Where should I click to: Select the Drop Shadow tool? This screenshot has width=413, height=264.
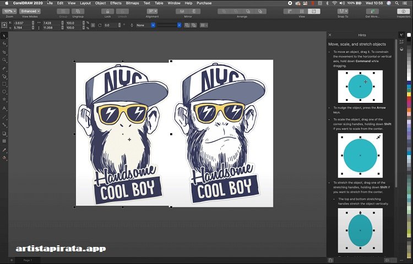coord(4,133)
